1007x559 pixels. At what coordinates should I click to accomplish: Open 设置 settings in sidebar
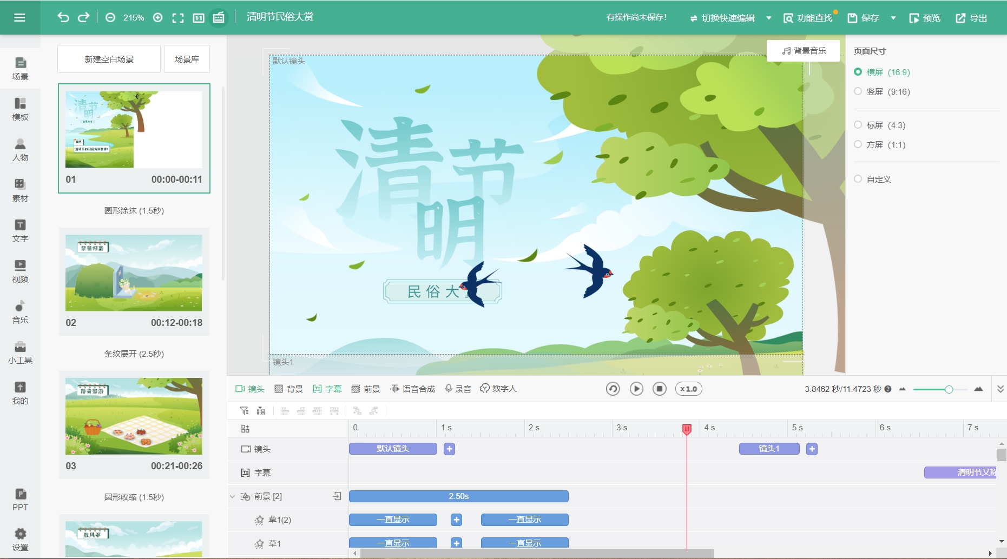pyautogui.click(x=20, y=540)
